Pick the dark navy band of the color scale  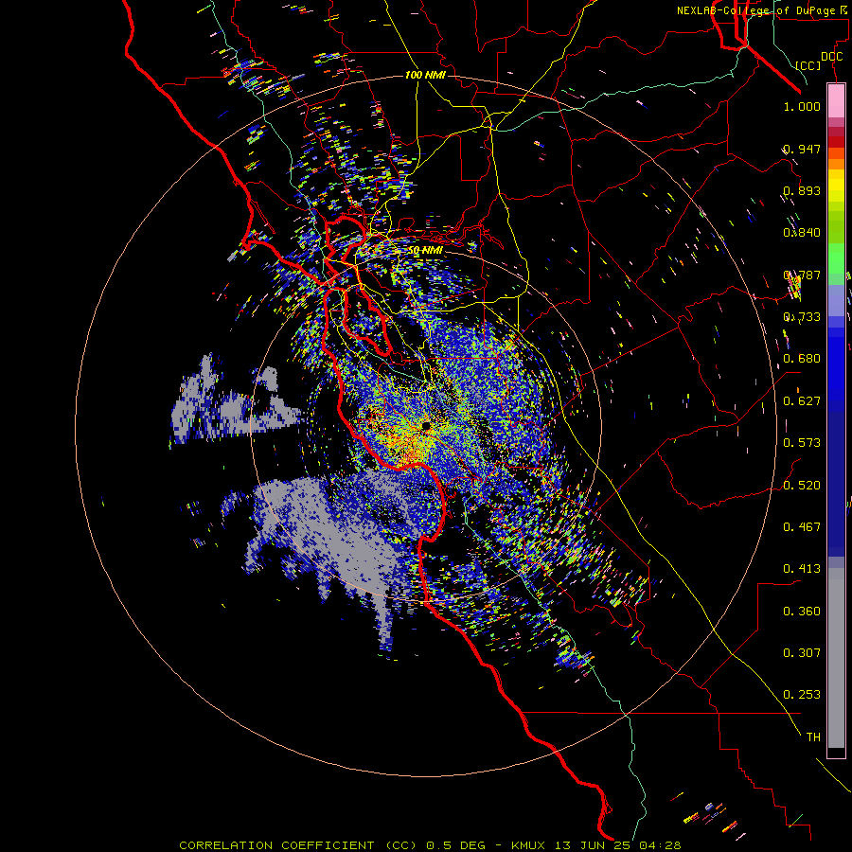836,478
